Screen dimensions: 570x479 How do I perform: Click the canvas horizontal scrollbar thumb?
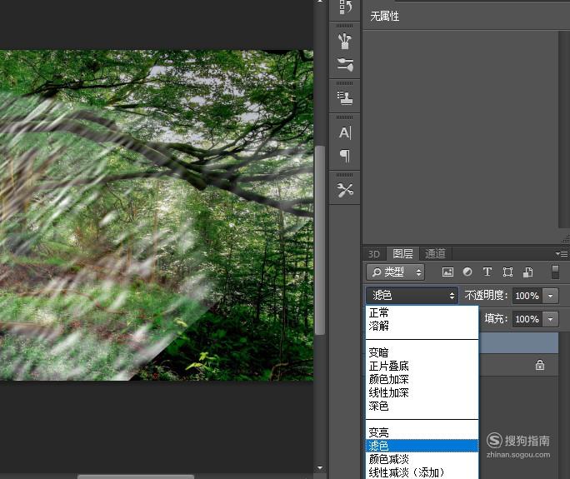(x=136, y=477)
